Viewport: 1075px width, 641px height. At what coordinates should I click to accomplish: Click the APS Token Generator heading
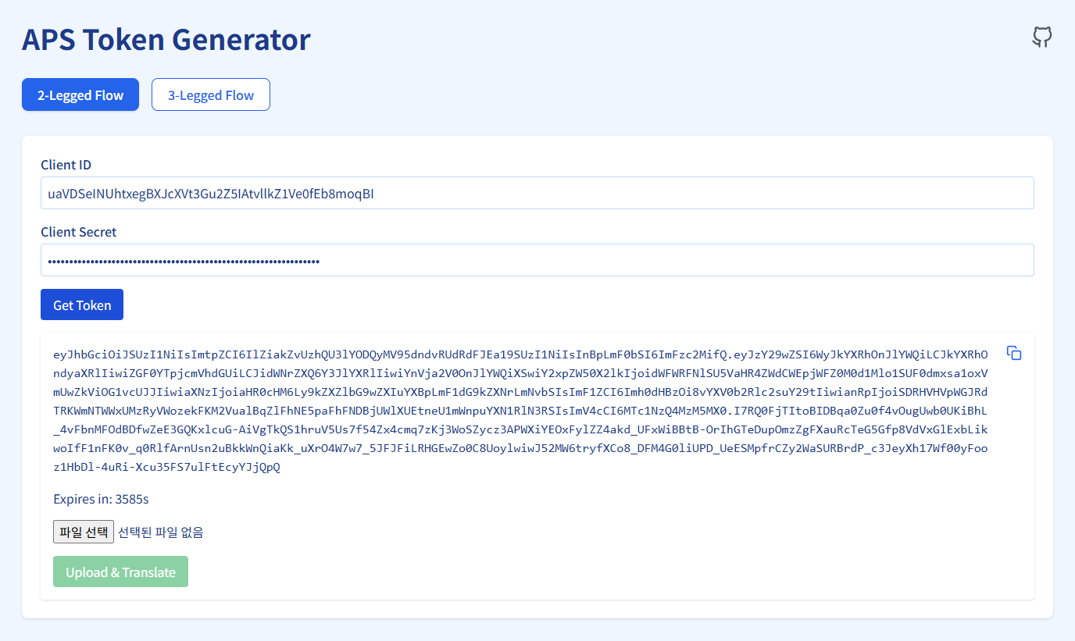coord(166,39)
